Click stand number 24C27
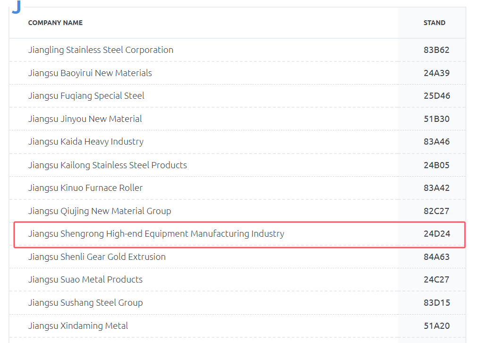Screen dimensions: 481x343 click(x=436, y=279)
